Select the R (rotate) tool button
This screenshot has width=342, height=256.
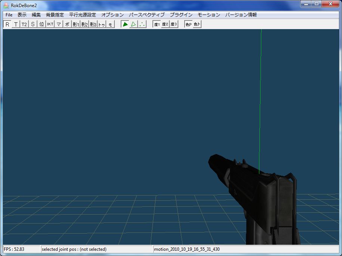point(7,24)
